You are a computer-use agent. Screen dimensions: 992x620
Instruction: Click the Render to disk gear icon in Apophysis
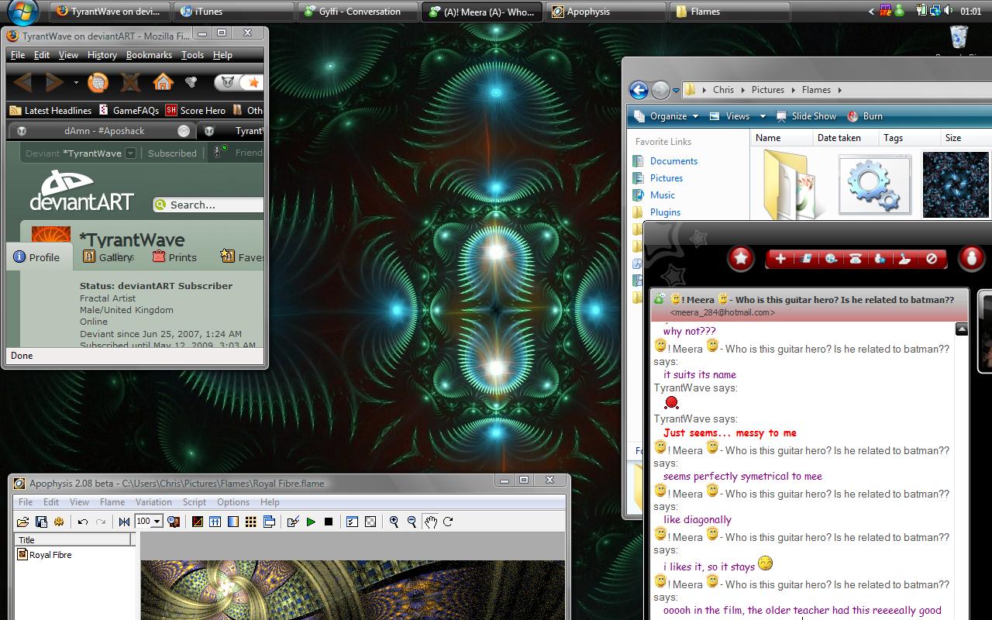59,522
